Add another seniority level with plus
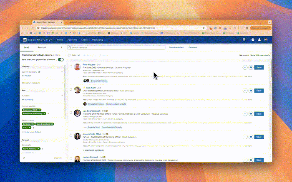292x182 pixels. [x=33, y=128]
